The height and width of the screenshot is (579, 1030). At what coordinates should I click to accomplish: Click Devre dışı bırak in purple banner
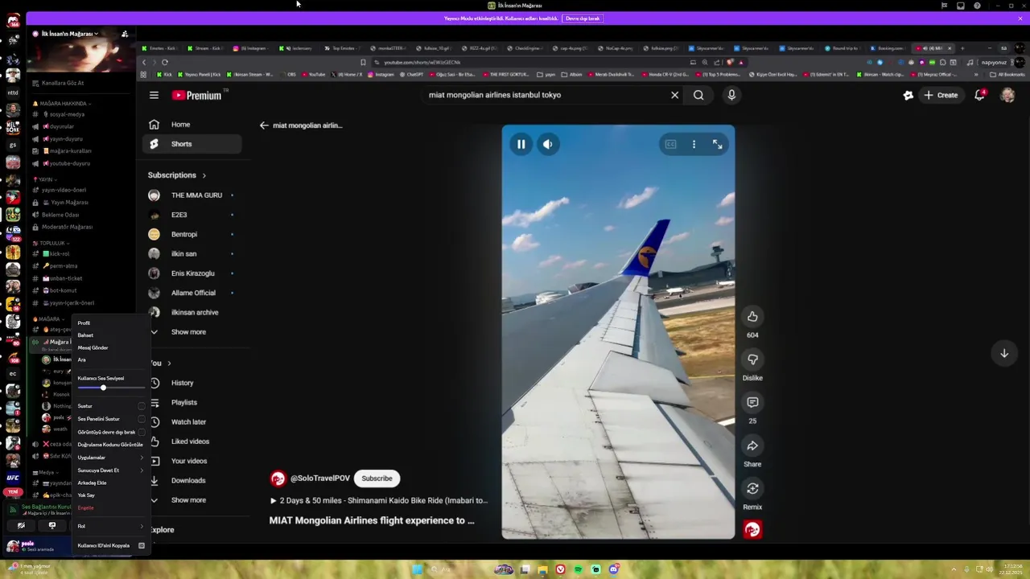pos(583,18)
